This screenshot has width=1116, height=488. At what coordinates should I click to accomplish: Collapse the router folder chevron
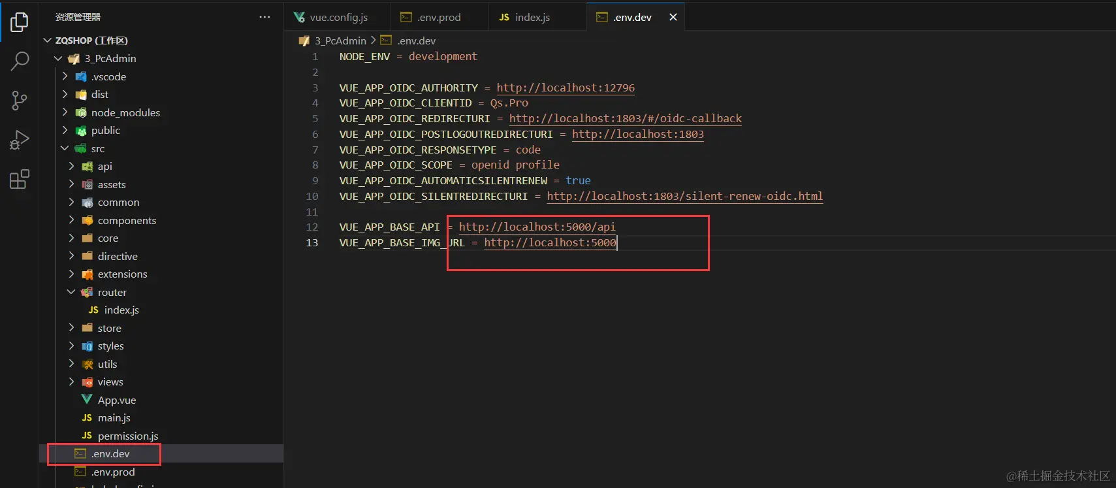coord(71,292)
